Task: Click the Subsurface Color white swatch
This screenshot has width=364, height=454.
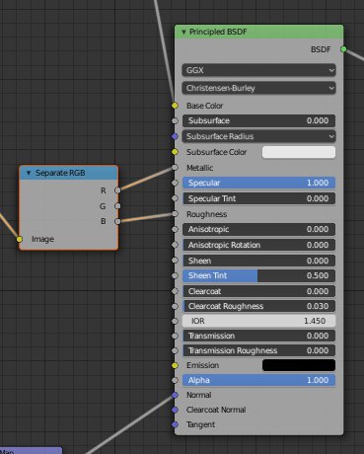Action: (x=299, y=152)
